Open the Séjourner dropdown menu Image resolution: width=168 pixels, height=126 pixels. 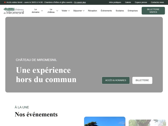[79, 11]
